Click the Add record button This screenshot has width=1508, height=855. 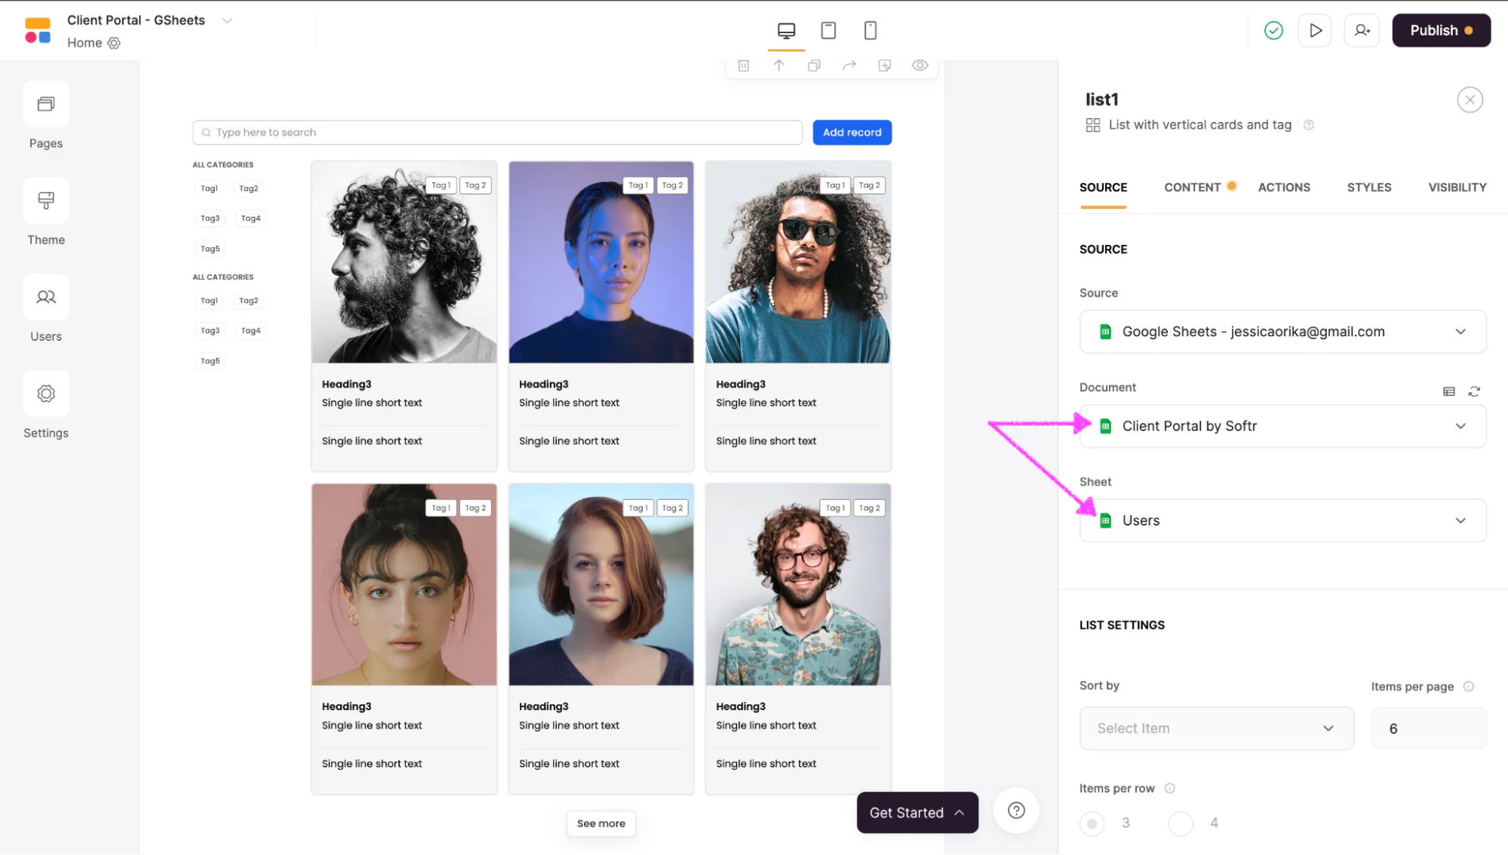tap(852, 132)
